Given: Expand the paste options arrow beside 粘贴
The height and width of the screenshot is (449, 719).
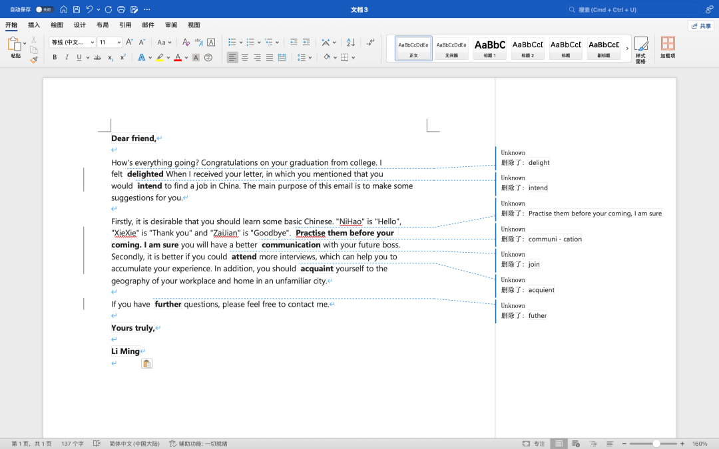Looking at the screenshot, I should tap(25, 43).
